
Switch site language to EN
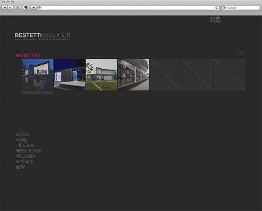tap(212, 20)
